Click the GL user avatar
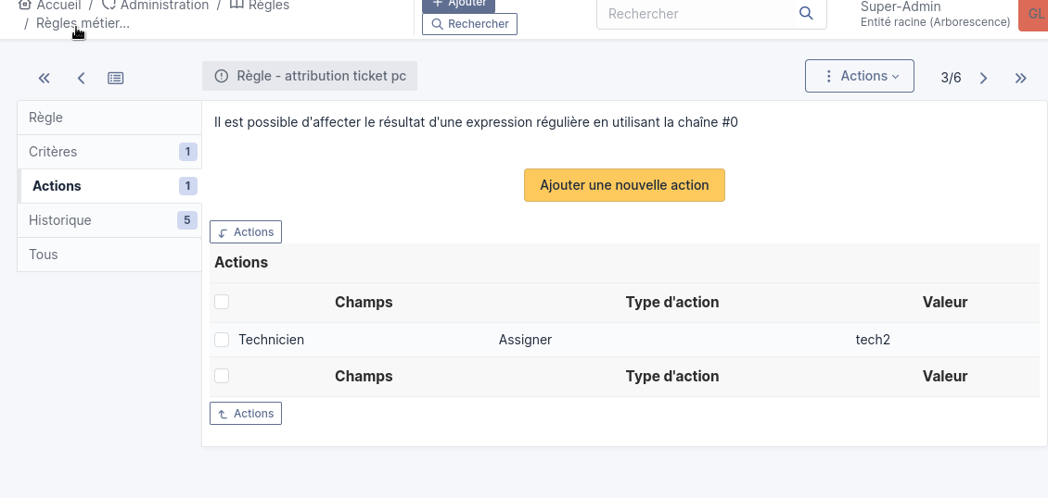 tap(1034, 15)
